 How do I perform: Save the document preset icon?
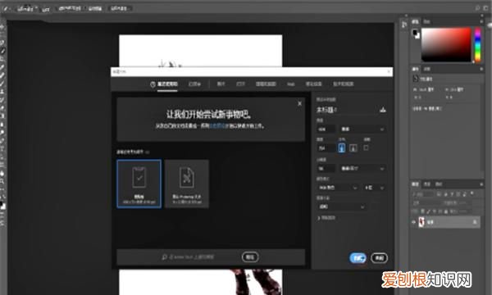383,110
